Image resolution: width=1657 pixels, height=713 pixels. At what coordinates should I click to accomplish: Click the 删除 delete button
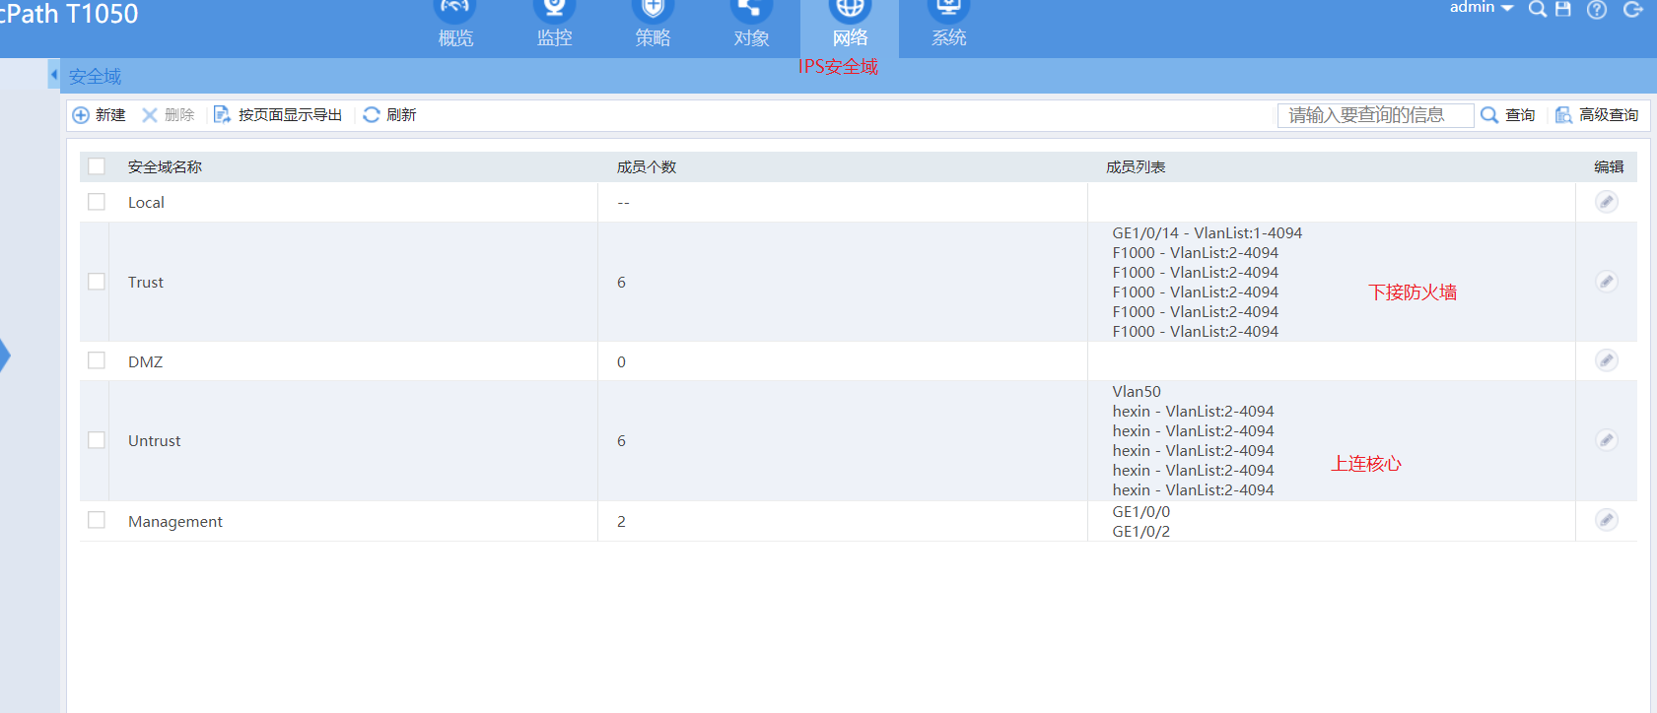pyautogui.click(x=169, y=115)
